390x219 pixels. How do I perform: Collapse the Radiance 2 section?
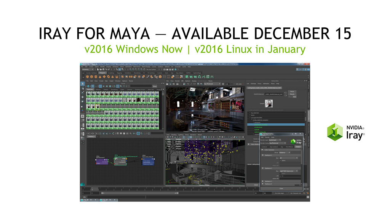263,168
